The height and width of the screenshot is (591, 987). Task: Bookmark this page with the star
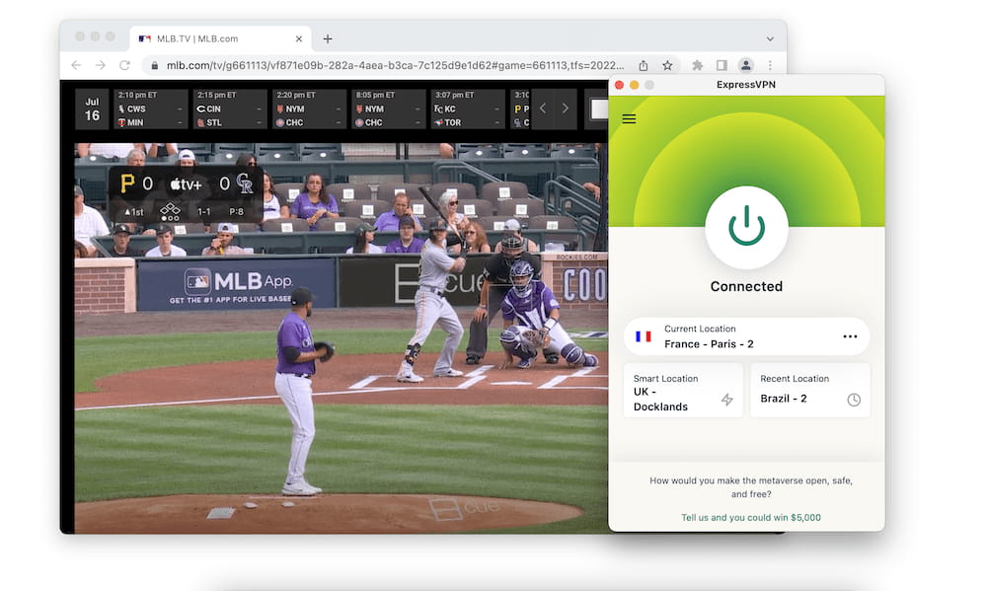coord(667,65)
